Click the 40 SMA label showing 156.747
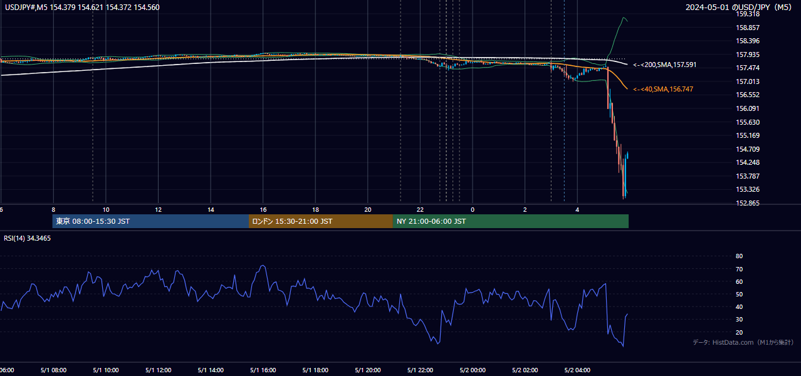Viewport: 801px width, 376px height. (663, 90)
